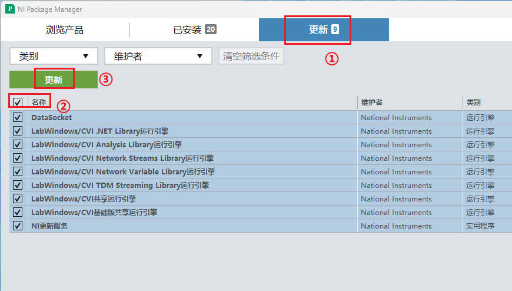The width and height of the screenshot is (512, 291).
Task: Toggle checkbox for LabWindows/CVI .NET Library运行引擎
Action: point(18,131)
